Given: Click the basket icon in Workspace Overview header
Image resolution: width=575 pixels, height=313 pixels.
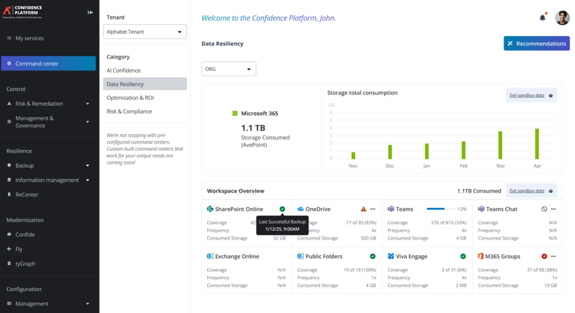Looking at the screenshot, I should pyautogui.click(x=551, y=191).
